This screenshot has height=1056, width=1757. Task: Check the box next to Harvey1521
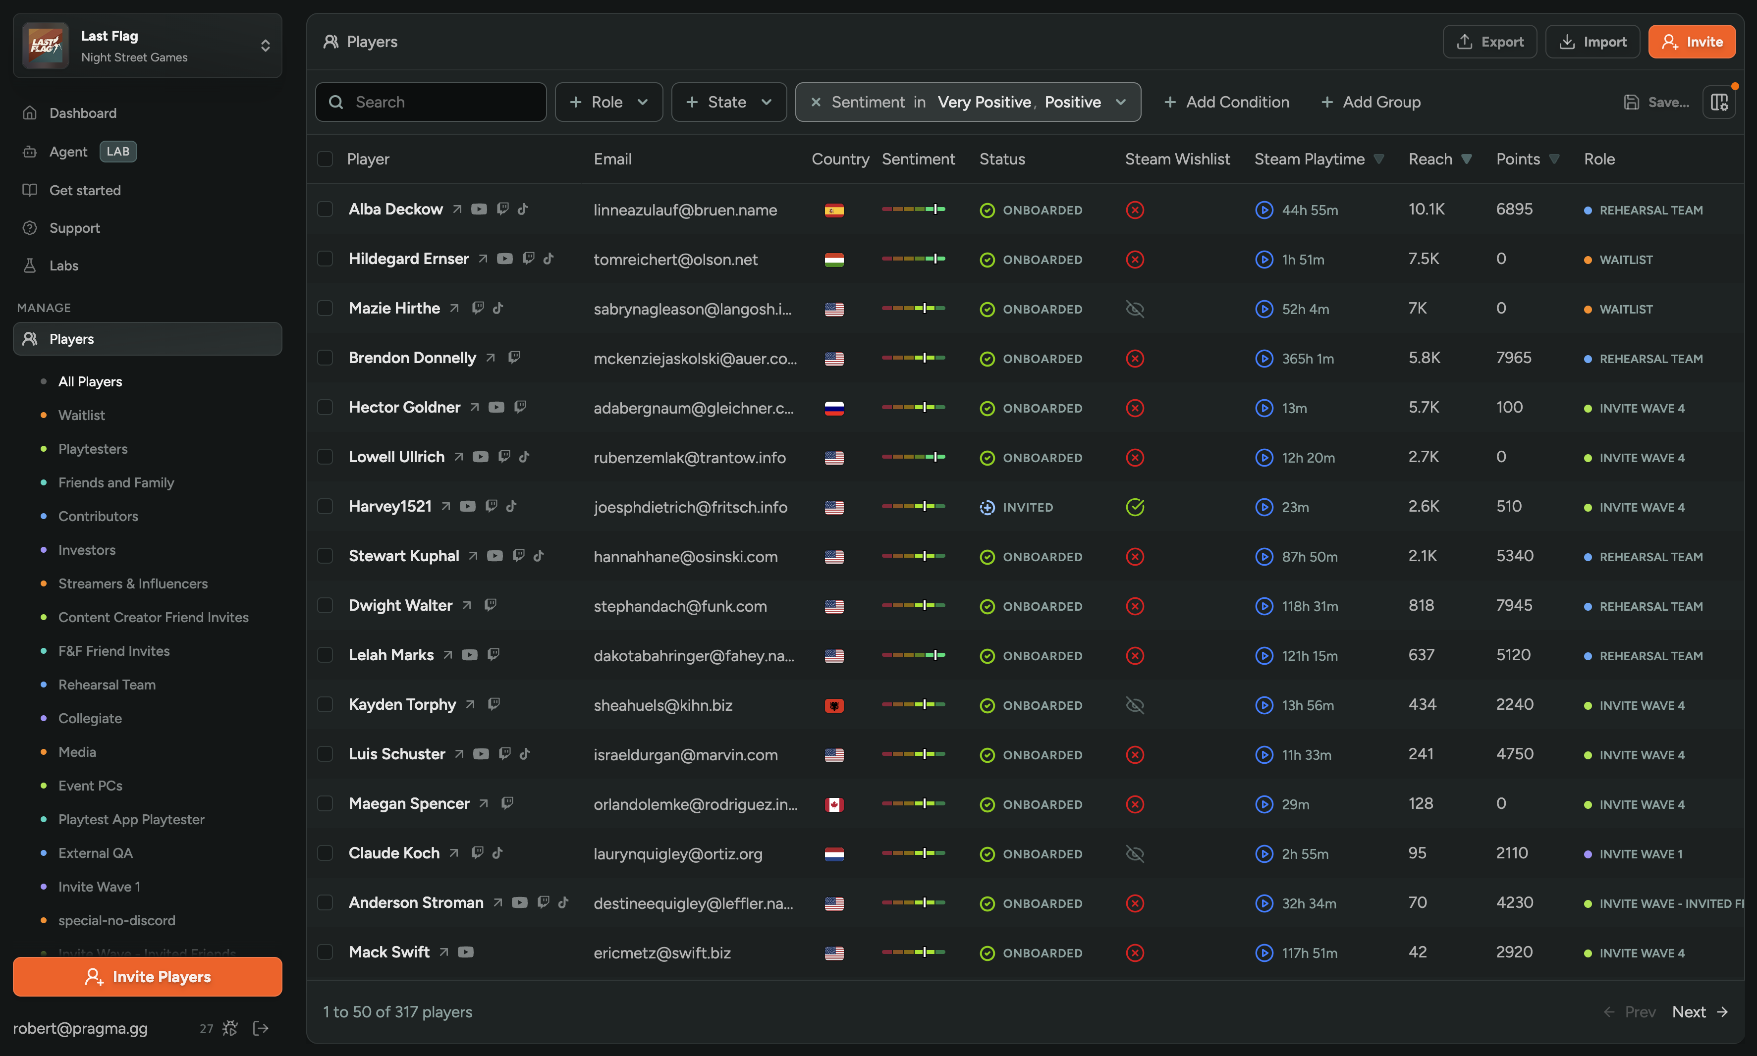click(325, 506)
